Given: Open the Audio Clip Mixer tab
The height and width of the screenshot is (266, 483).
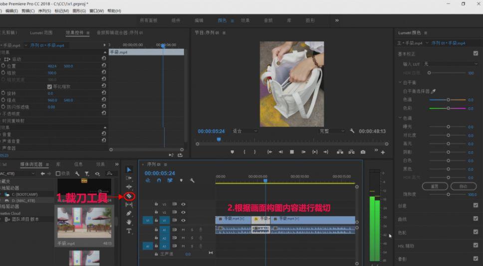Looking at the screenshot, I should [120, 32].
